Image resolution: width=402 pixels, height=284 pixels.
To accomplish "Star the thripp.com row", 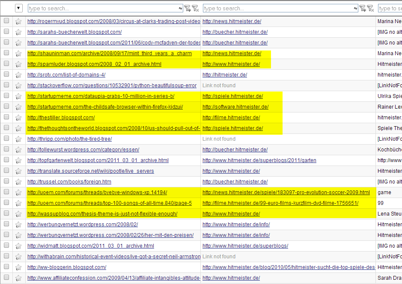I will tap(18, 139).
